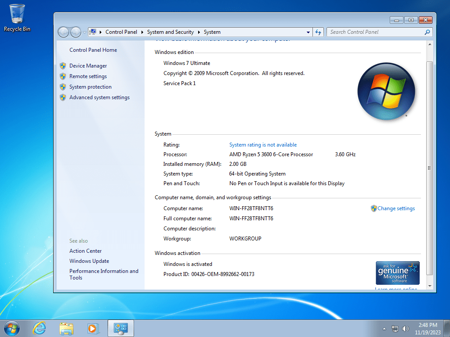This screenshot has width=450, height=337.
Task: Expand arrow after System and Security breadcrumb
Action: tap(199, 32)
